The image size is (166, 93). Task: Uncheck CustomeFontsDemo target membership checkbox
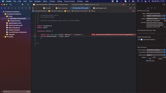[x=139, y=40]
